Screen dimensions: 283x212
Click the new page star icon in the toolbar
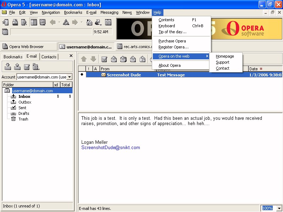(x=5, y=22)
